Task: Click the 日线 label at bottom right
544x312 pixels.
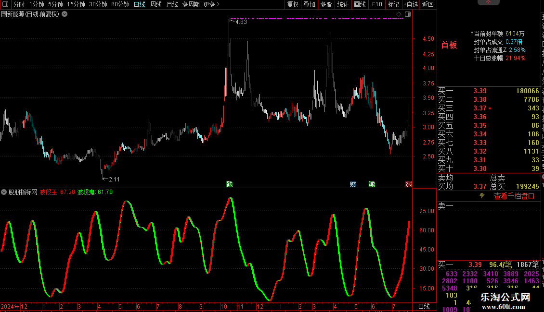Action: (x=424, y=306)
